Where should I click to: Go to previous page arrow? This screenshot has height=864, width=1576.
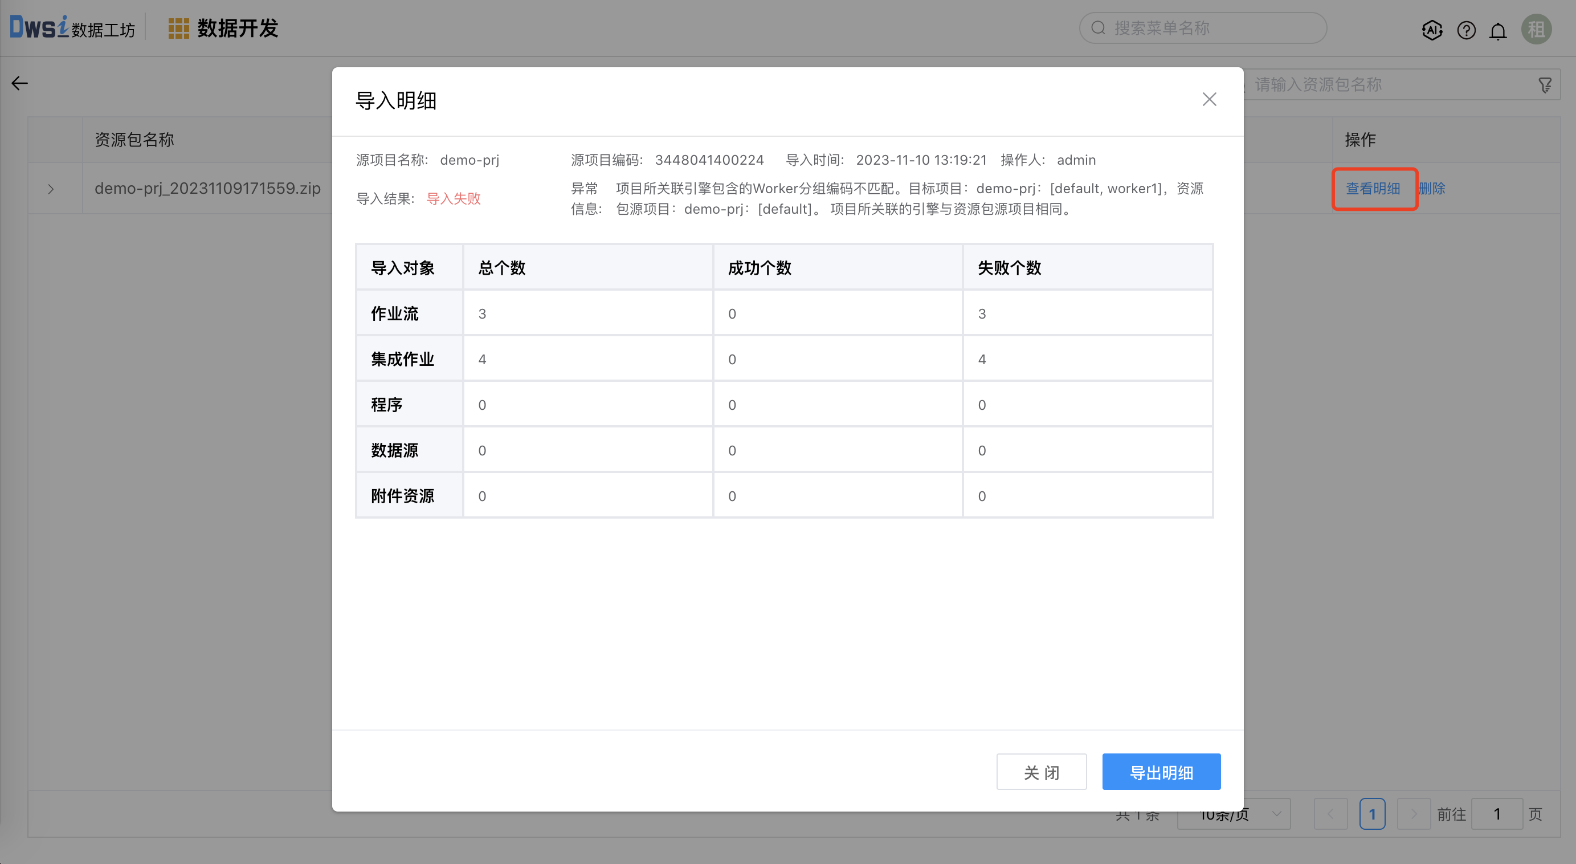(1330, 814)
